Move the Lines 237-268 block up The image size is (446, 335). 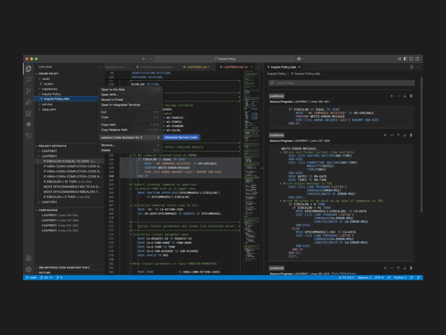tap(398, 135)
